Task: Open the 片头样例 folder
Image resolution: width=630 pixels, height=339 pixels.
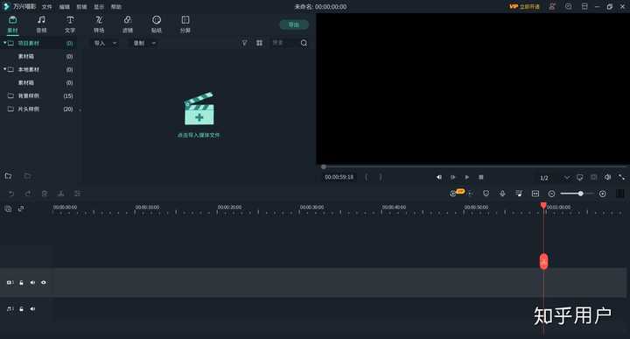Action: [29, 109]
